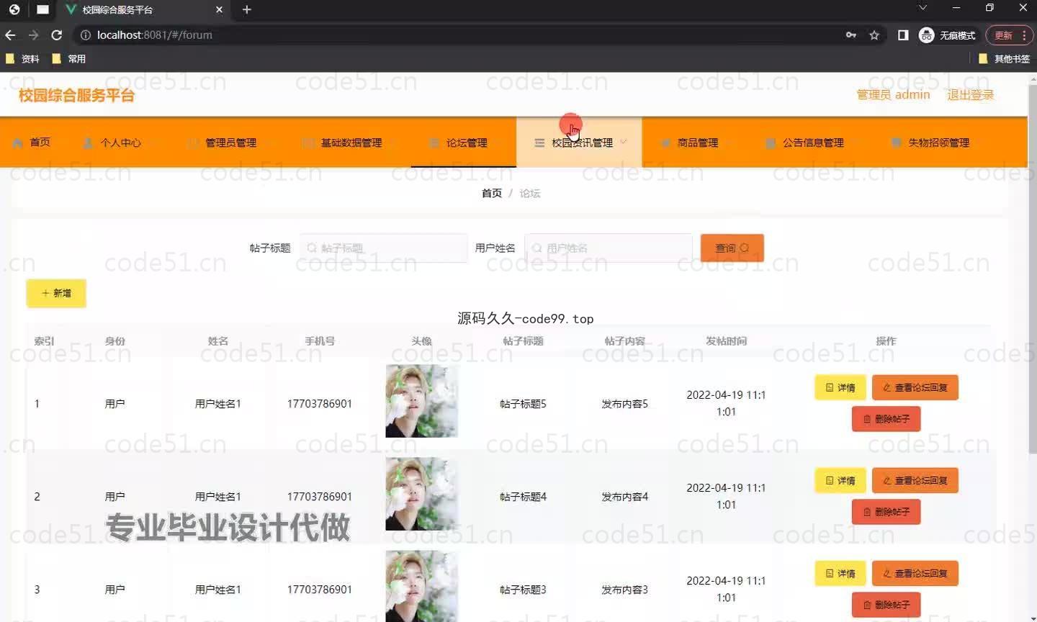Click the 新增 add button
The width and height of the screenshot is (1037, 622).
click(x=56, y=293)
